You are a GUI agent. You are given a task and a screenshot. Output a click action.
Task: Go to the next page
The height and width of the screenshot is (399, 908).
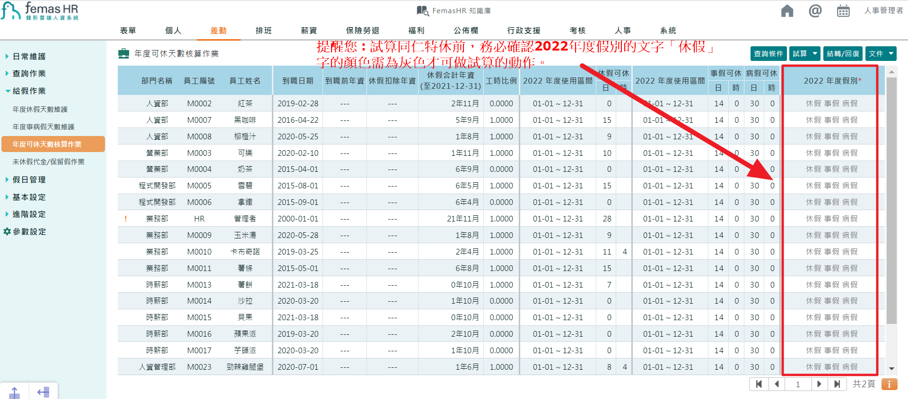tap(819, 384)
